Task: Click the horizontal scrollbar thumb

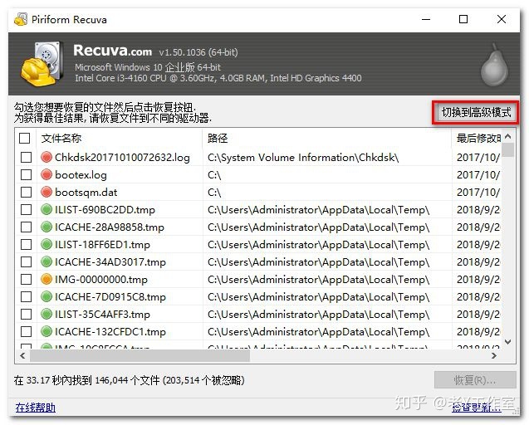Action: click(140, 355)
